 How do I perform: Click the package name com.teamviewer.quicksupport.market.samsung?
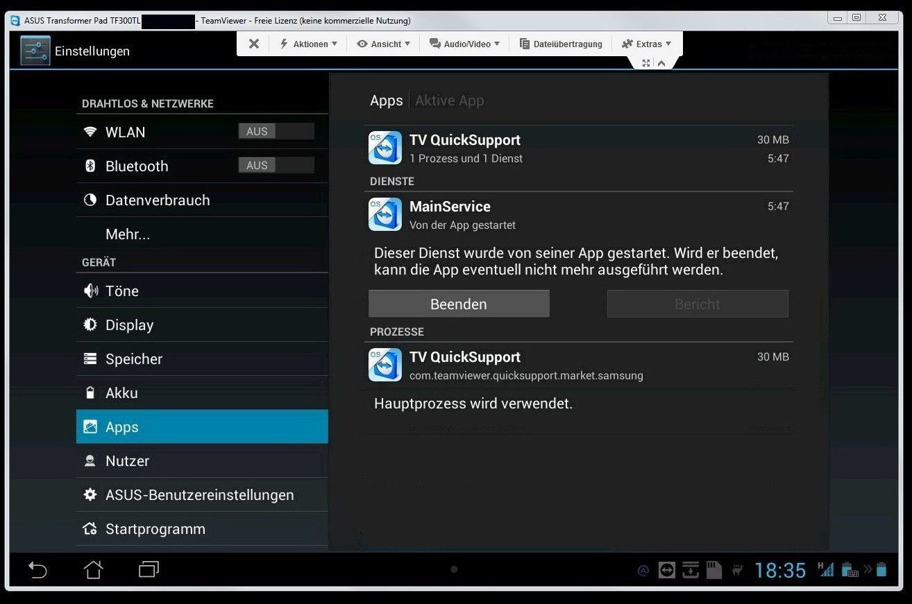pos(526,376)
